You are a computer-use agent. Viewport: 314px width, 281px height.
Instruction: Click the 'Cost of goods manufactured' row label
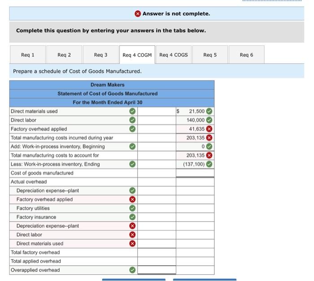(x=42, y=173)
